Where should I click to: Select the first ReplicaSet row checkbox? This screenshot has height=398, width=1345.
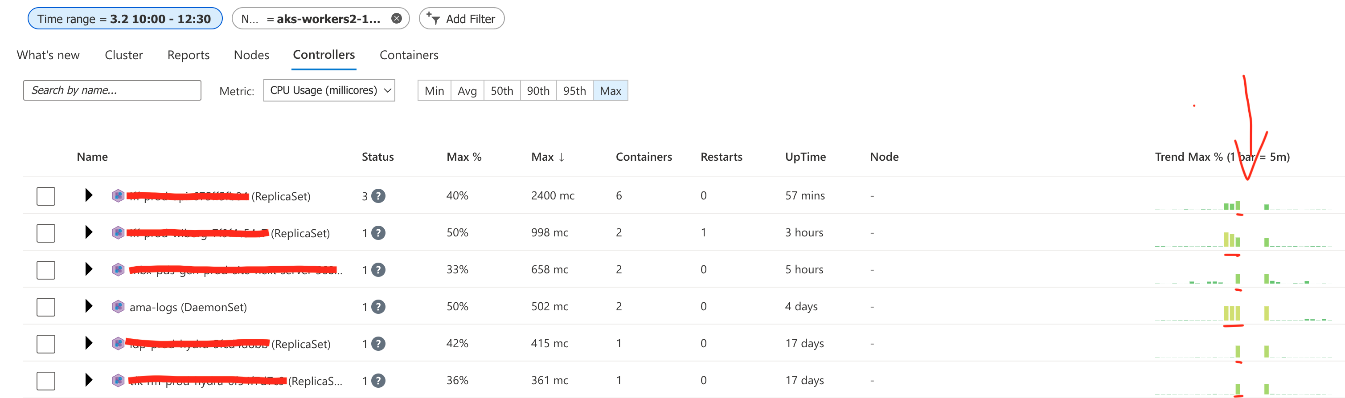click(46, 196)
